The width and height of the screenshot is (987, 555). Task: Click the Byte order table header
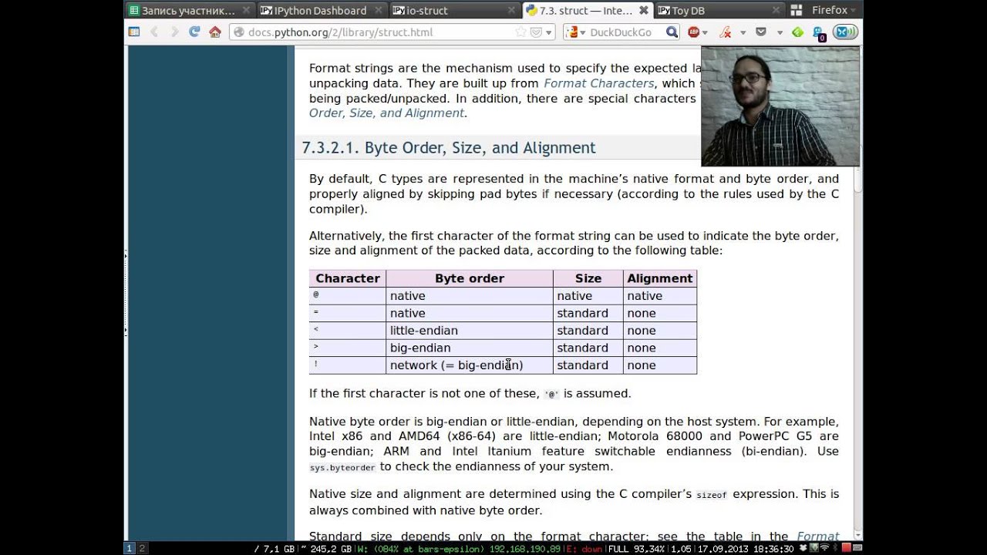click(x=470, y=278)
